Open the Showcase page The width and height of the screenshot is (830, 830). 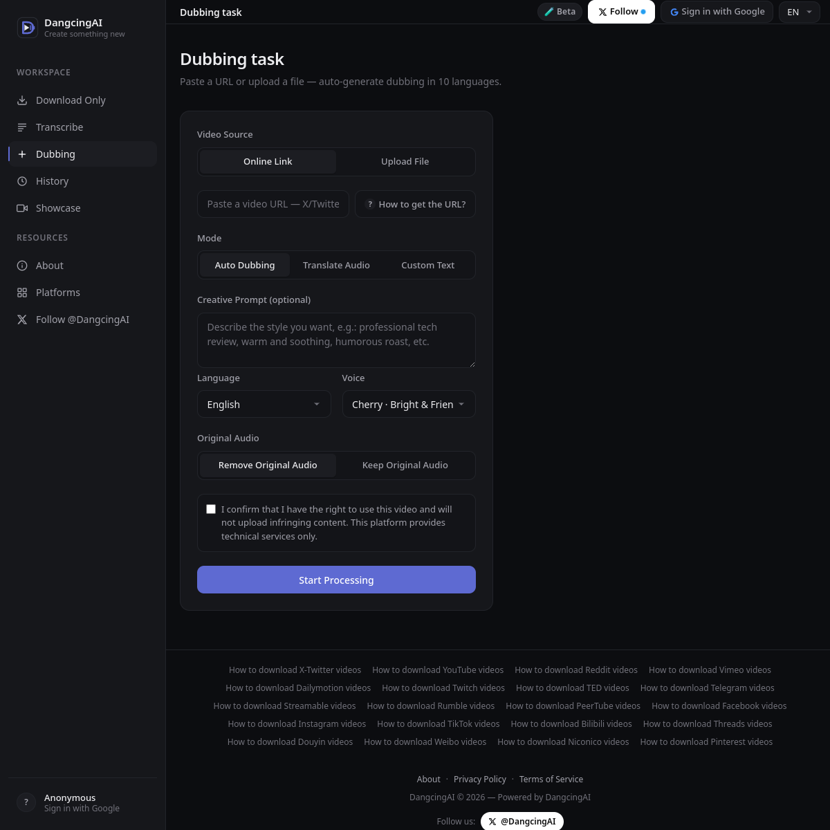83,208
